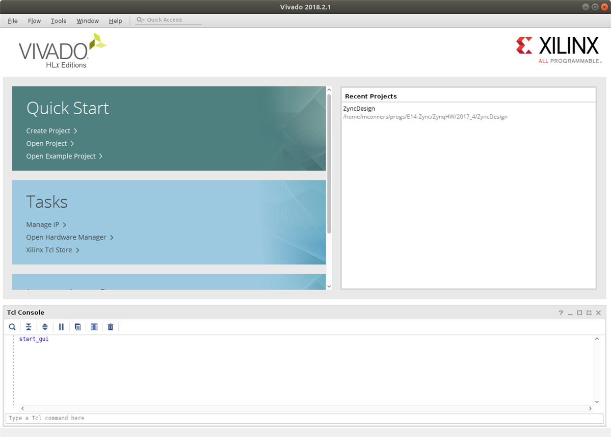
Task: Maximize the Tcl Console panel
Action: point(579,313)
